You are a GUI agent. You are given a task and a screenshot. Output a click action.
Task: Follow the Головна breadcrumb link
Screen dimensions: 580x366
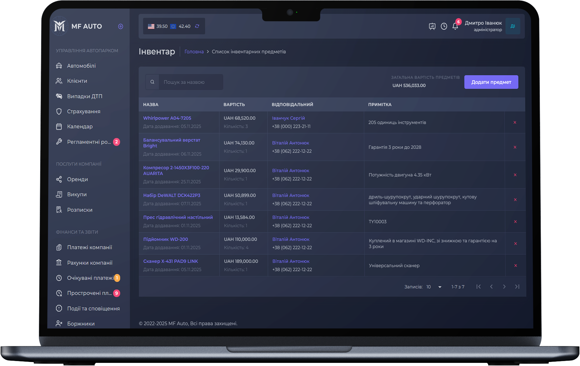point(194,52)
